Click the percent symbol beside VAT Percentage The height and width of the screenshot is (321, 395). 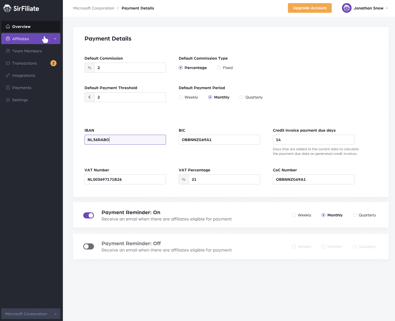[x=184, y=180]
